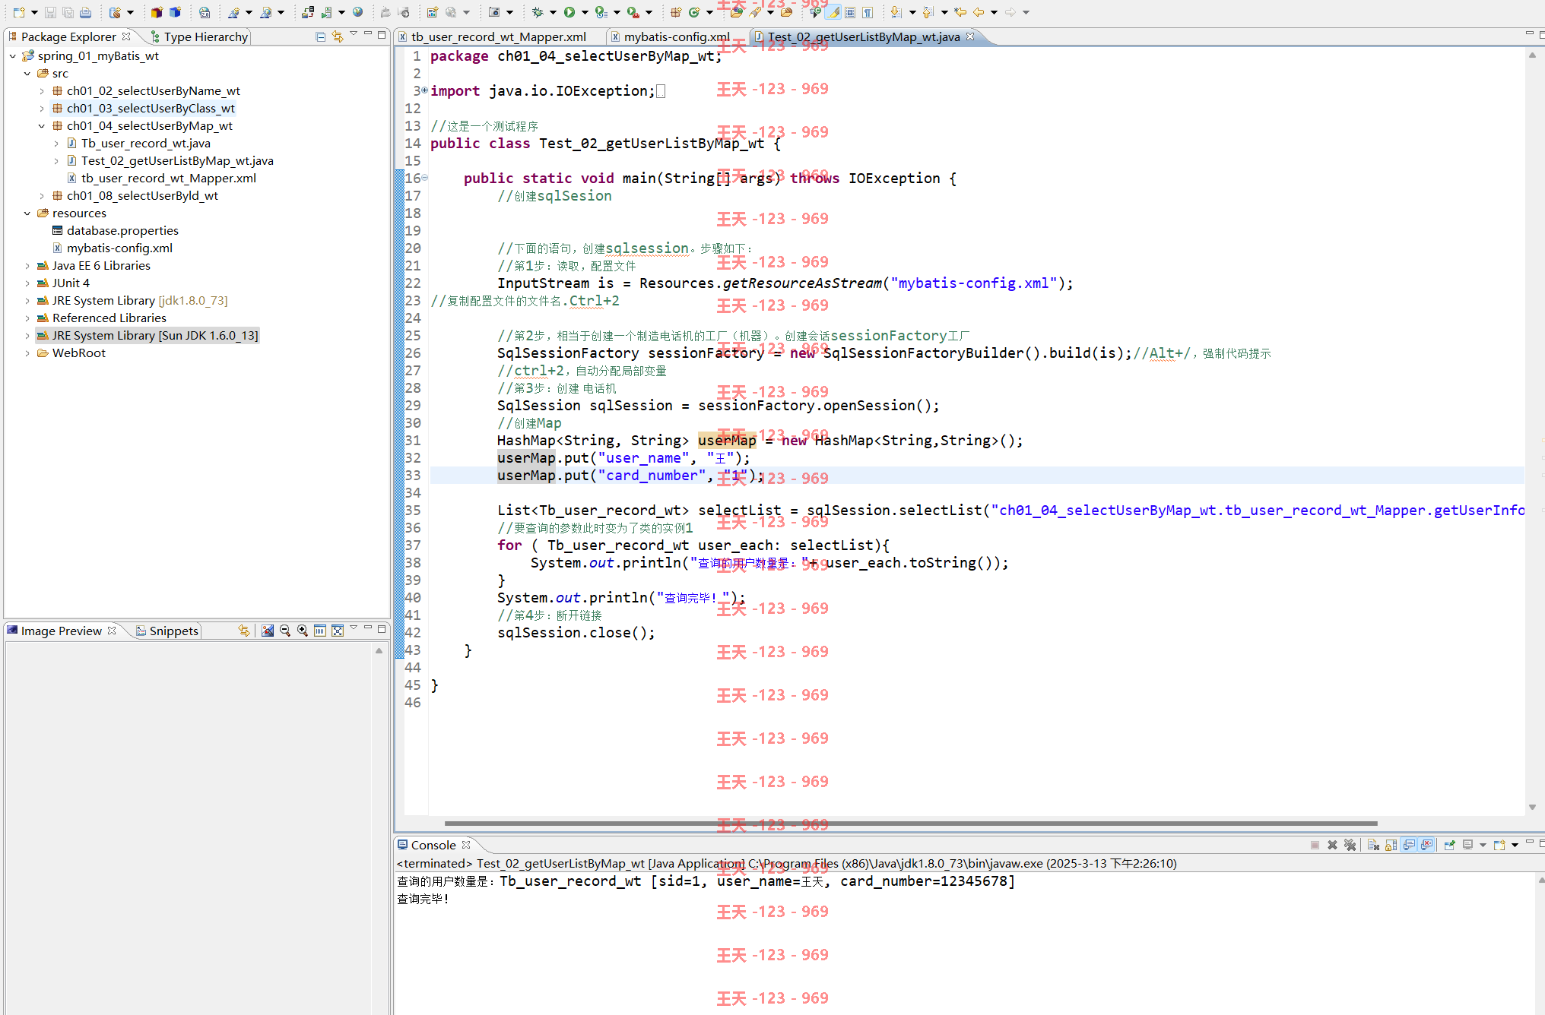Click the New Java Class green C icon
1545x1015 pixels.
(x=694, y=12)
